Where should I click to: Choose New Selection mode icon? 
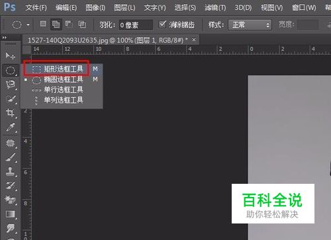(43, 24)
